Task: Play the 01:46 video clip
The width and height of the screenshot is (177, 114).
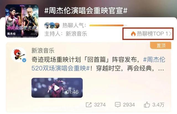Action: 57,88
